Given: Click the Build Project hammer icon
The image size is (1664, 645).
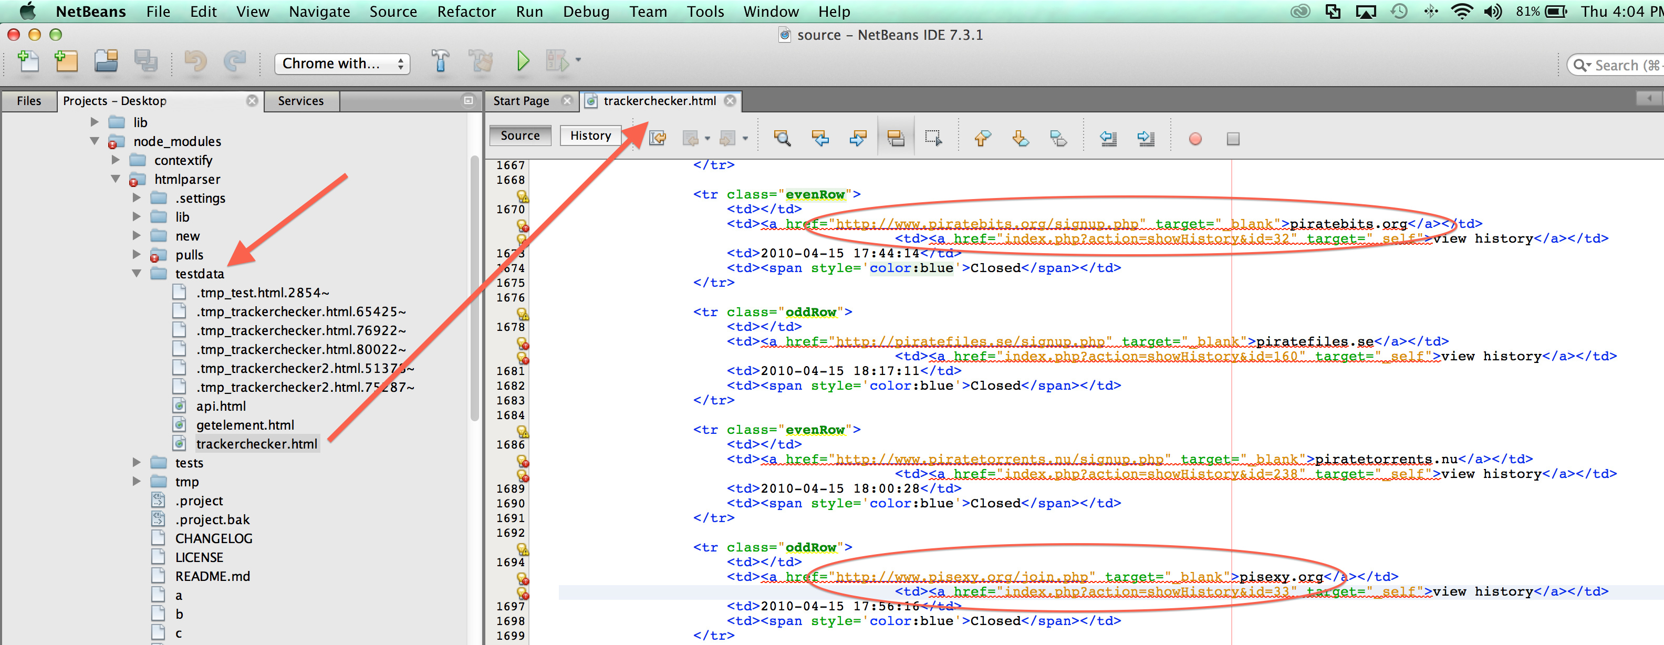Looking at the screenshot, I should pyautogui.click(x=441, y=61).
